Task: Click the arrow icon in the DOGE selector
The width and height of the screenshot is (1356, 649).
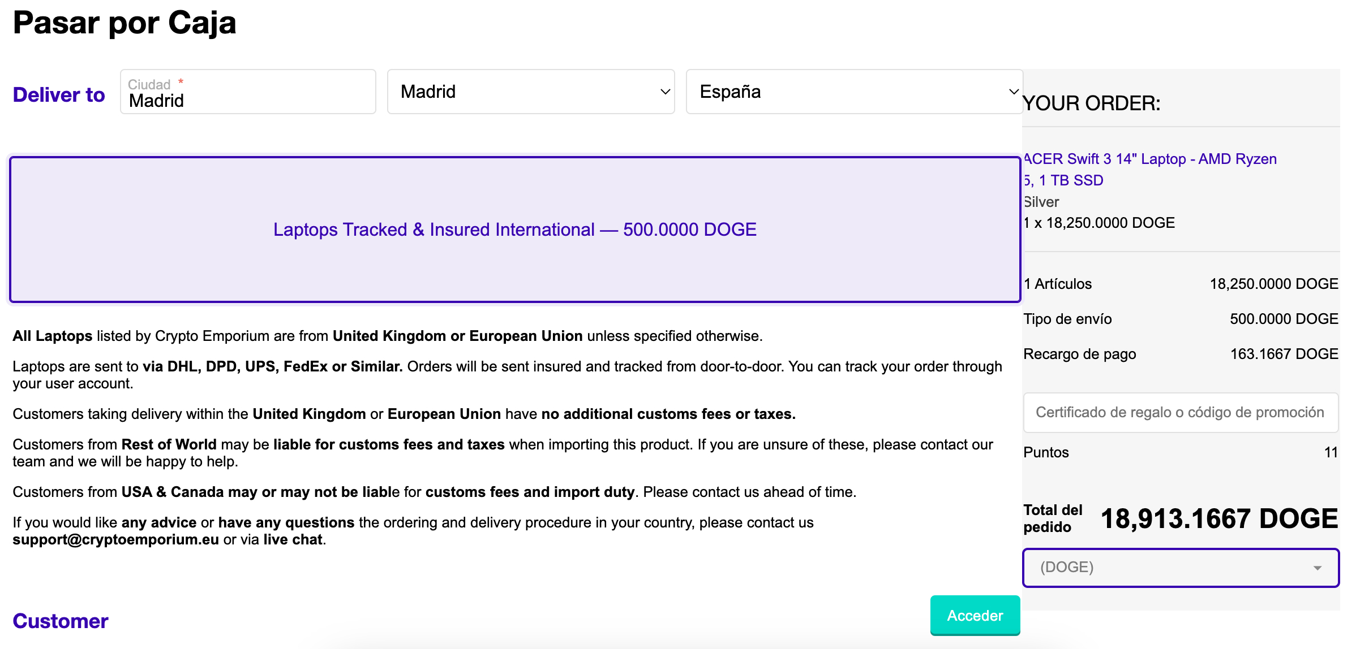Action: click(x=1318, y=568)
